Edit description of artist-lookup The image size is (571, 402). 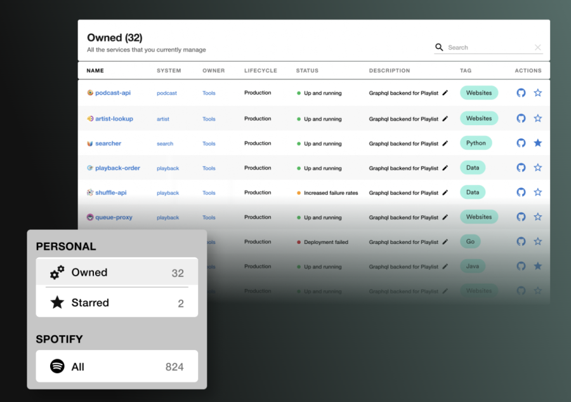(445, 119)
